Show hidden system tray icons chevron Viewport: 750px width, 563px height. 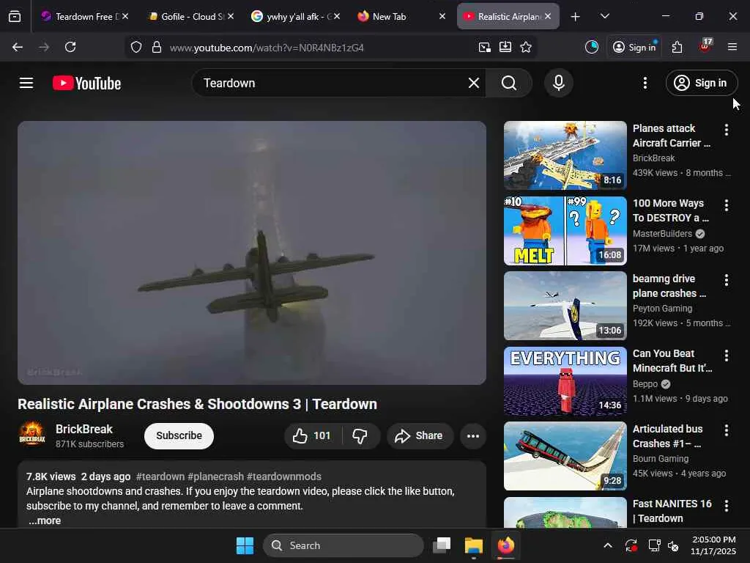[x=607, y=545]
